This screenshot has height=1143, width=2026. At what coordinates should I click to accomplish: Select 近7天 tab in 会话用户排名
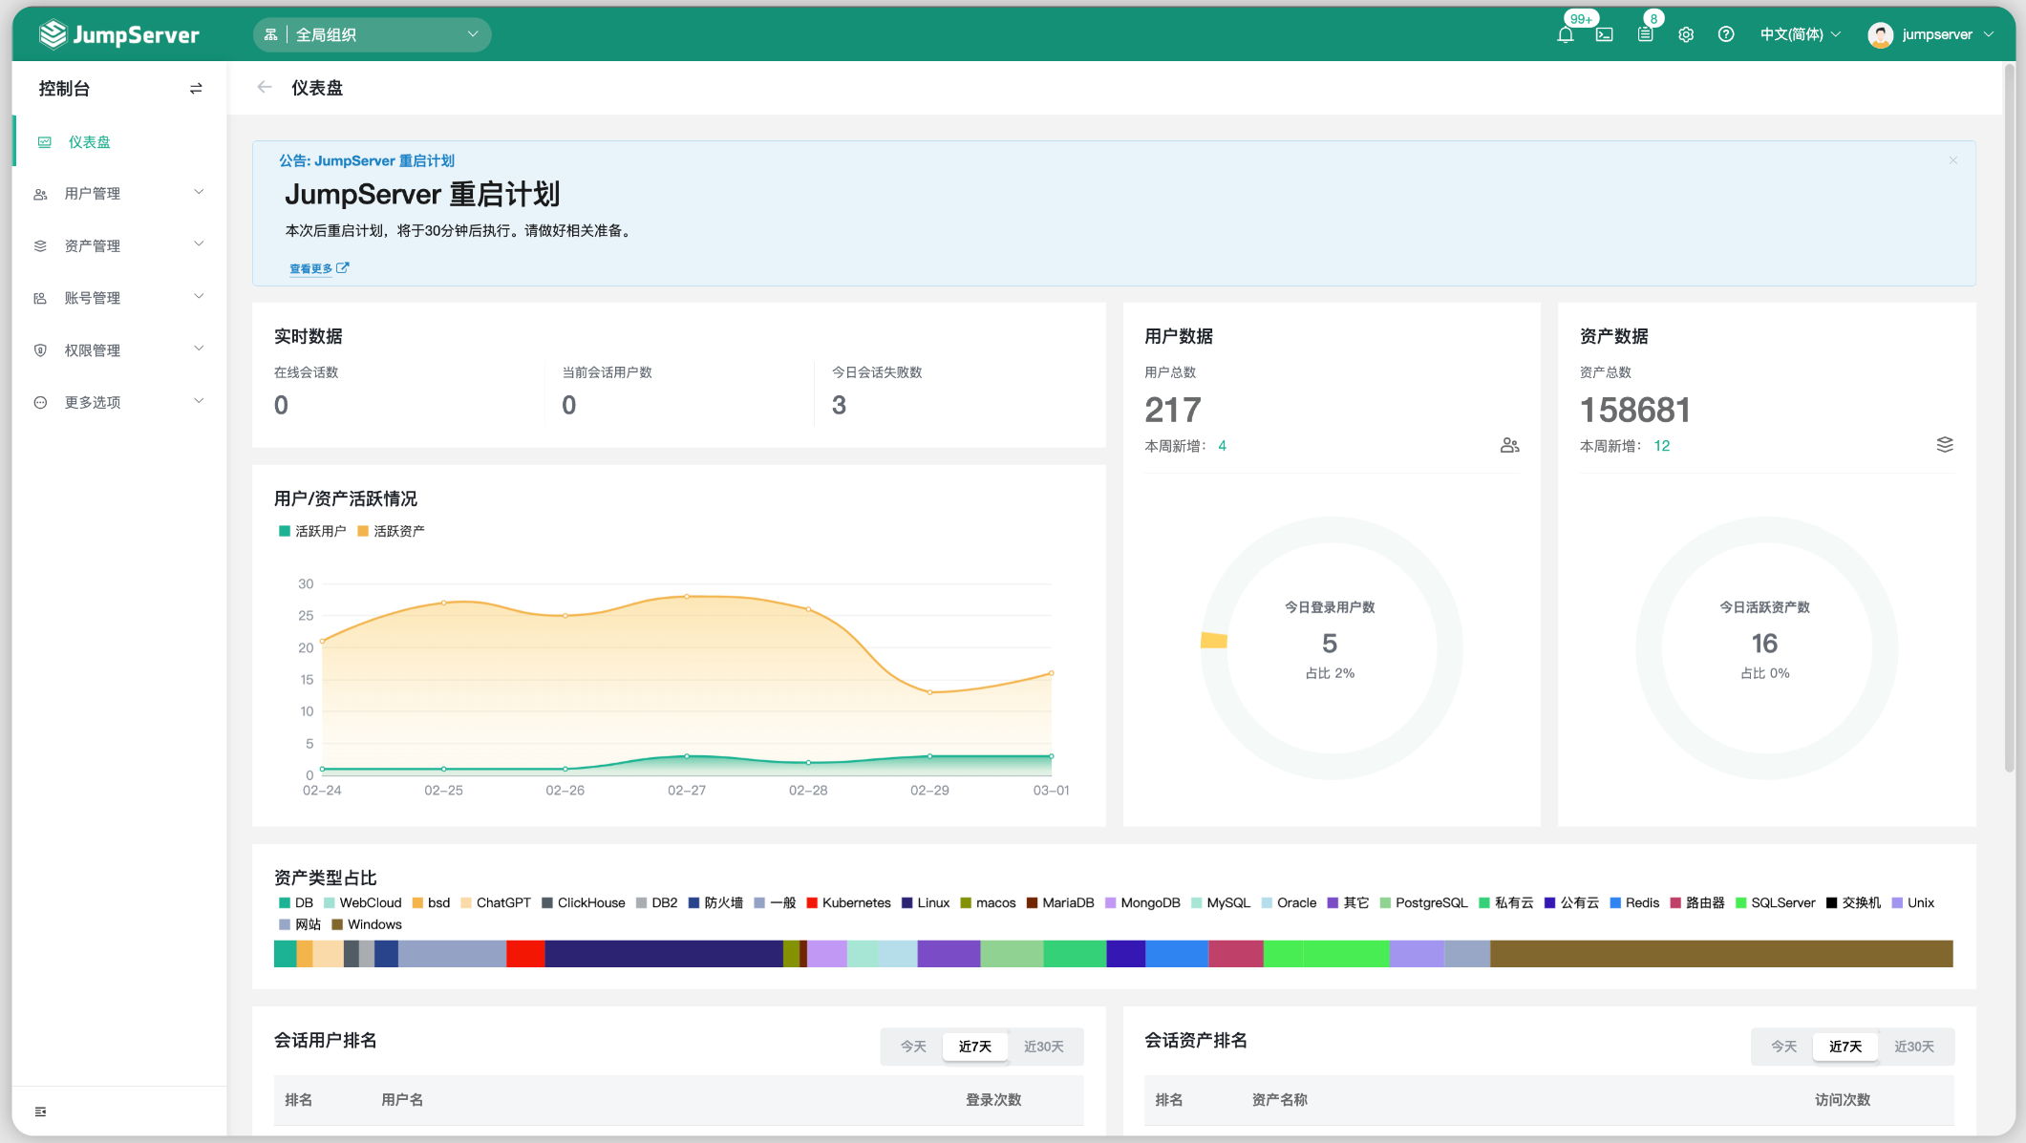click(975, 1047)
